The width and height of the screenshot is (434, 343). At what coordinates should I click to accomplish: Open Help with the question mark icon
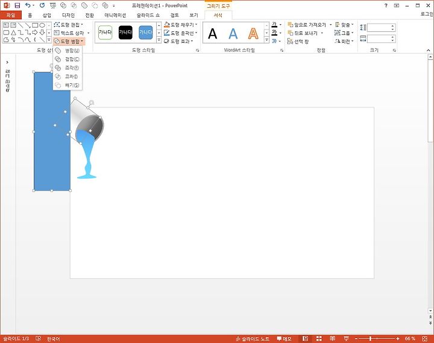(x=386, y=5)
